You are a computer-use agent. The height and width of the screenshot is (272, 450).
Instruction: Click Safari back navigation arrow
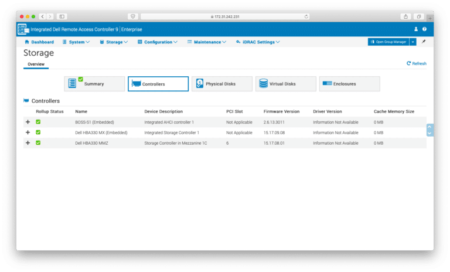click(42, 16)
